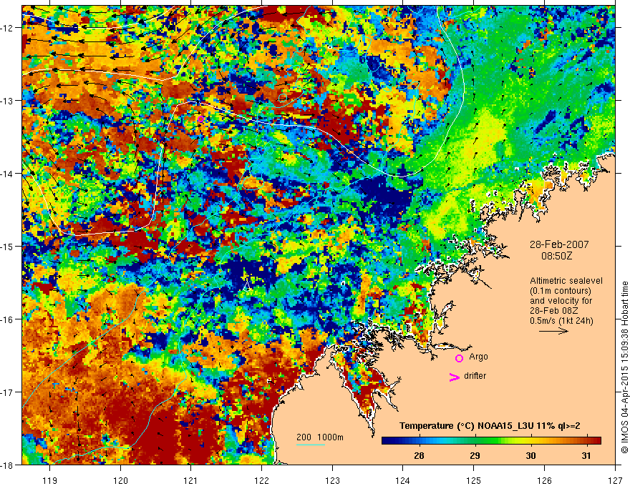
Task: Click longitude axis label 126
Action: [x=544, y=480]
